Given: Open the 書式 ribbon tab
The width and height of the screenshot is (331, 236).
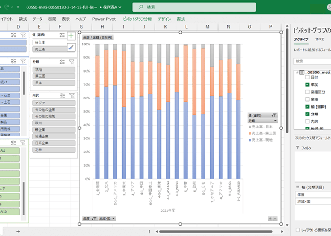Looking at the screenshot, I should click(181, 19).
